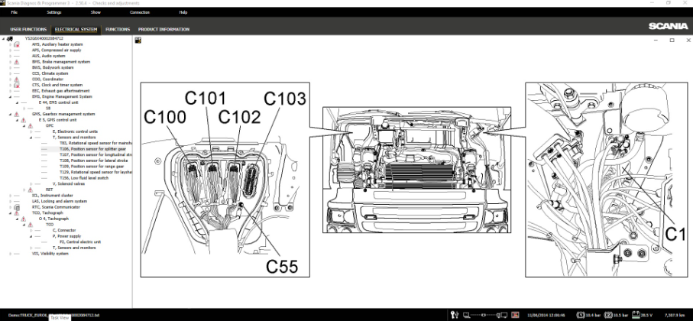
Task: Click the computer-to-vehicle connection icon in status bar
Action: [486, 315]
